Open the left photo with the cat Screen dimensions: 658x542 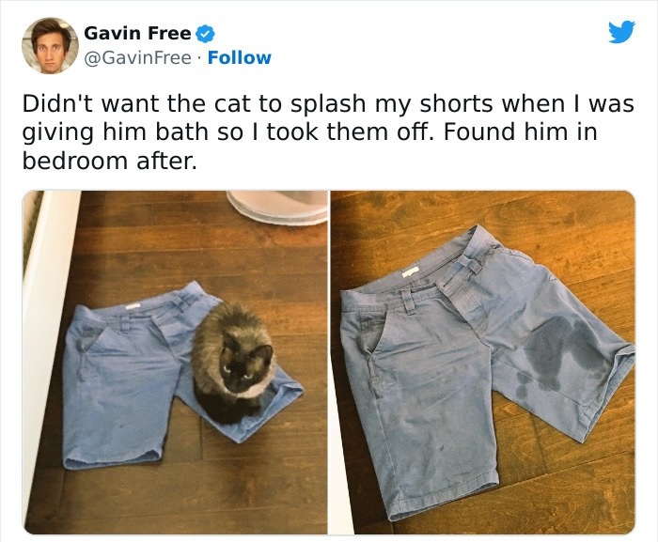(175, 363)
